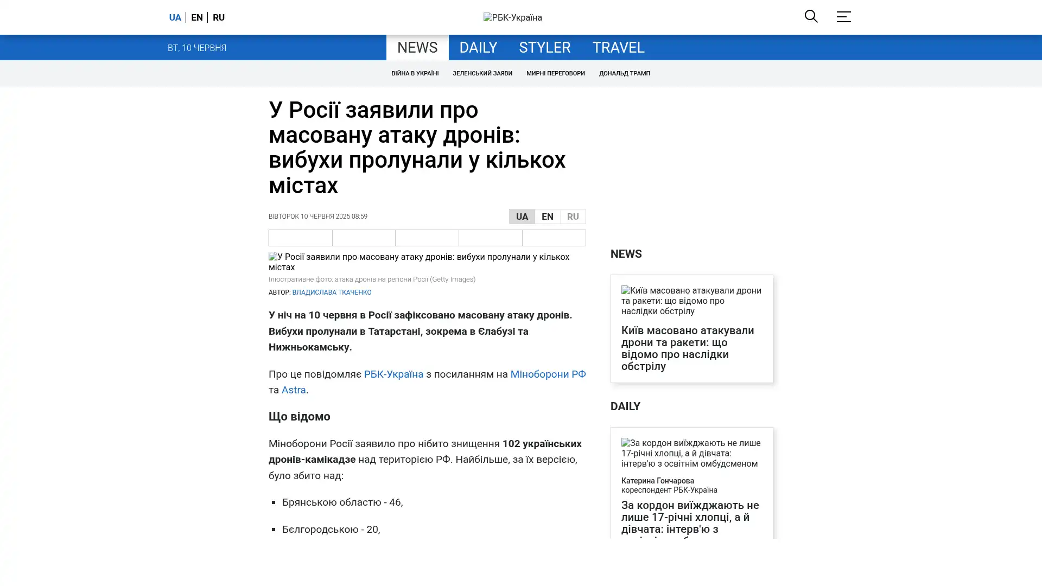Click the РБК-Україна logo
The width and height of the screenshot is (1042, 586).
pyautogui.click(x=512, y=17)
